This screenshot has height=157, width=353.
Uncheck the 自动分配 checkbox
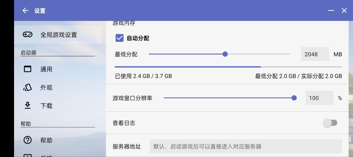tap(119, 38)
